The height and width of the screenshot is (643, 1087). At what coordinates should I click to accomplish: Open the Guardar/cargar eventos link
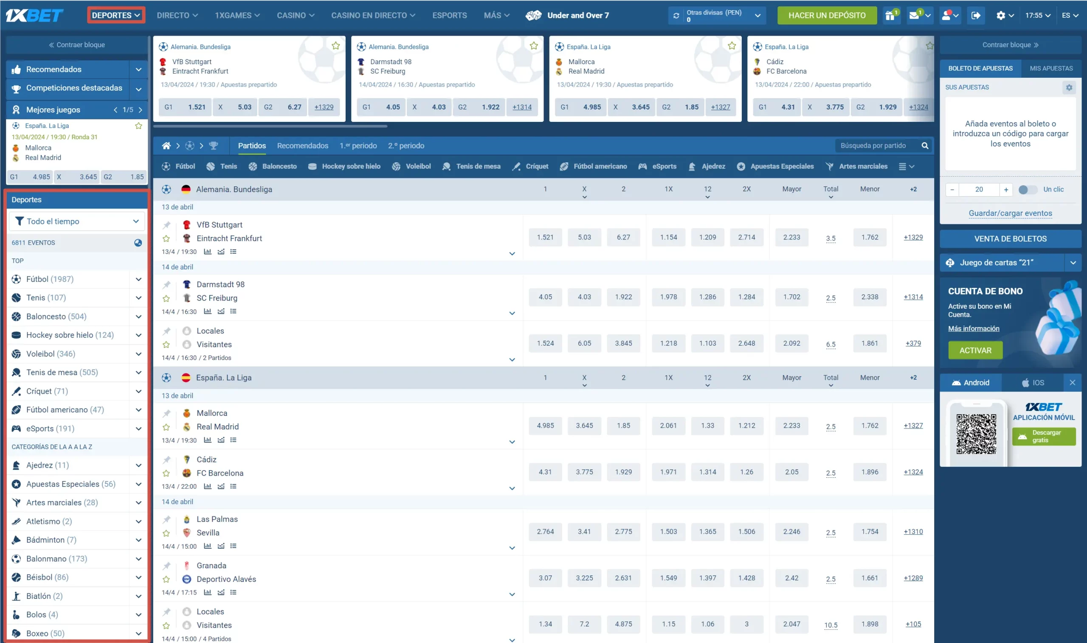pyautogui.click(x=1010, y=213)
